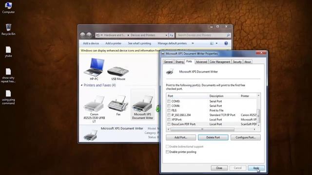Collapse the Printers and Faxes group
This screenshot has height=175, width=312.
tap(81, 85)
